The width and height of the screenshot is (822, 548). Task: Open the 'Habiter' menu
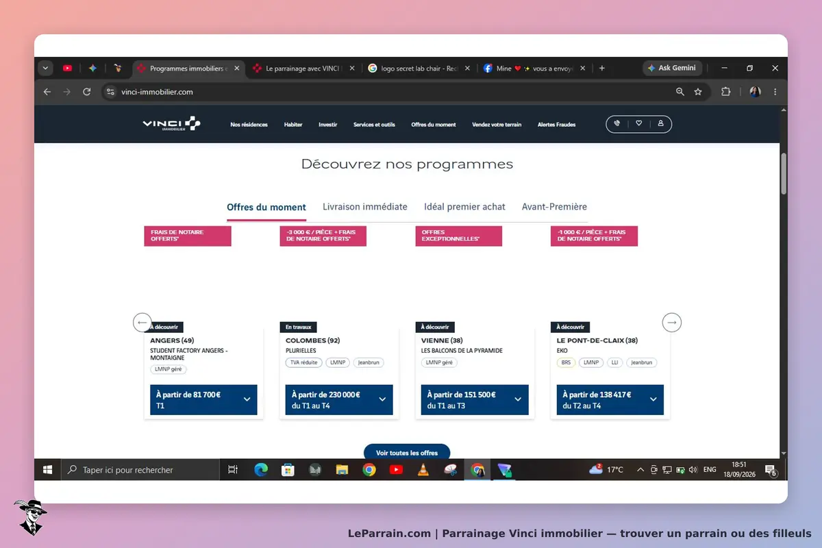click(x=293, y=125)
